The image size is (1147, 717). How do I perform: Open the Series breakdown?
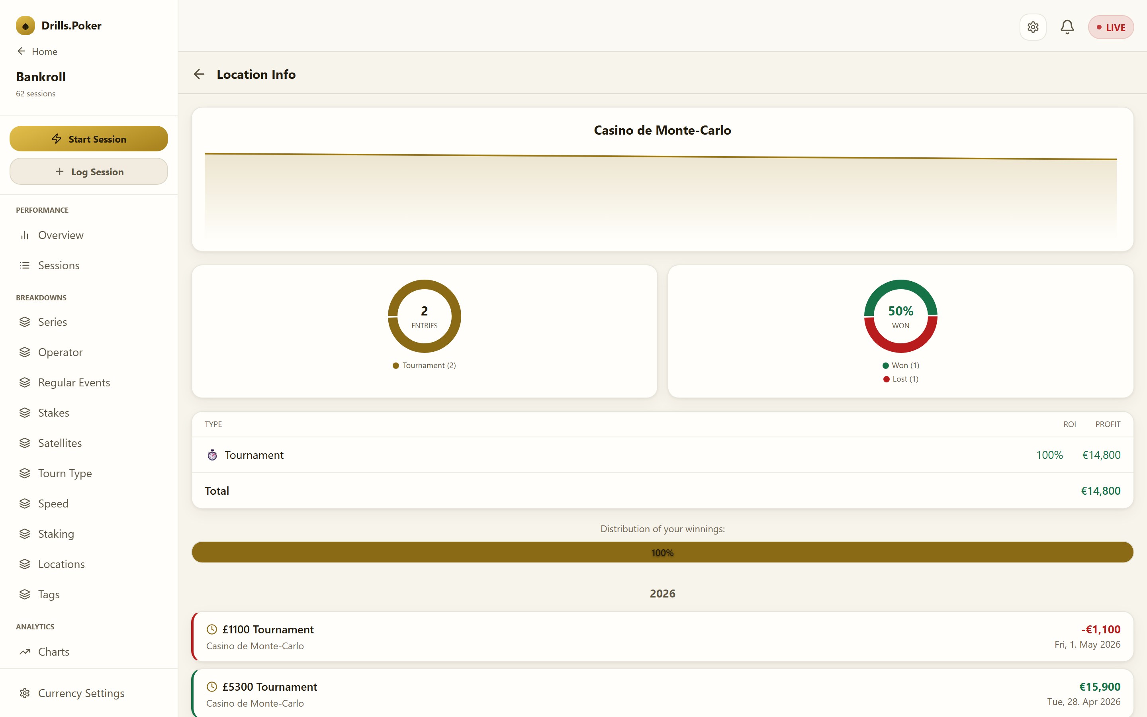tap(89, 322)
